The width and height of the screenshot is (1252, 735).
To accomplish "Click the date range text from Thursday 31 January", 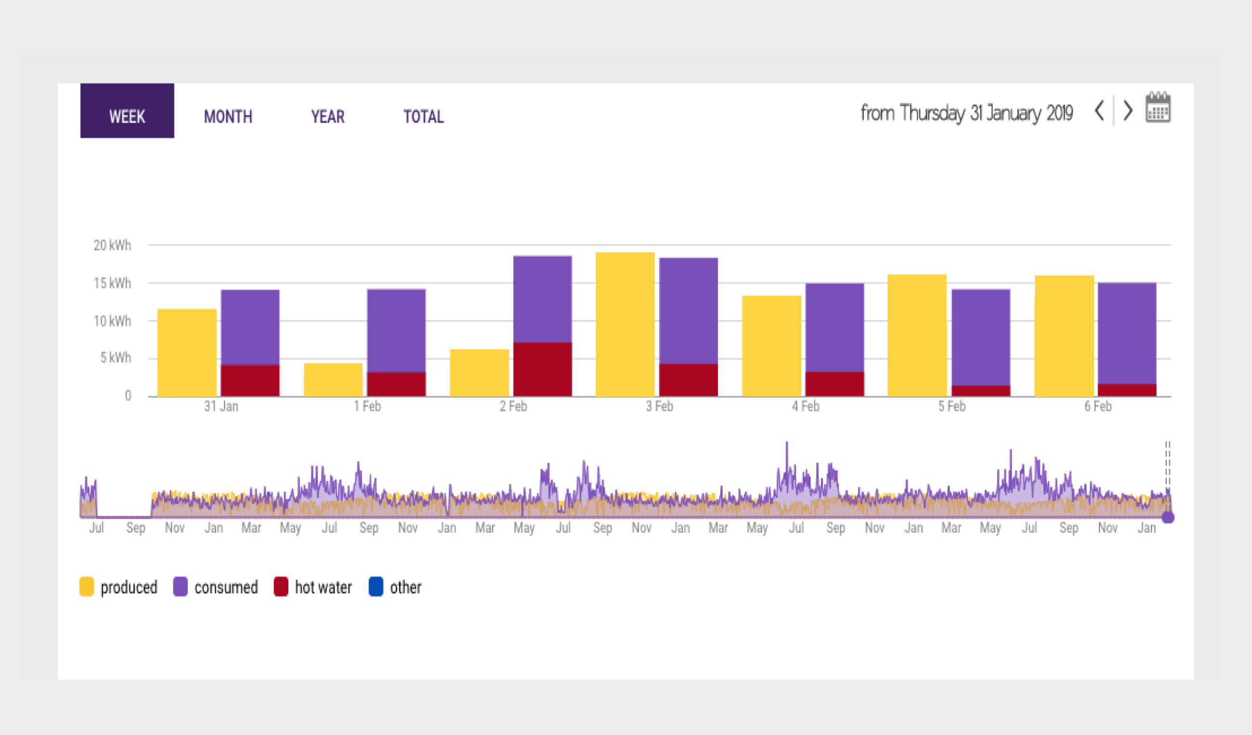I will click(x=966, y=113).
